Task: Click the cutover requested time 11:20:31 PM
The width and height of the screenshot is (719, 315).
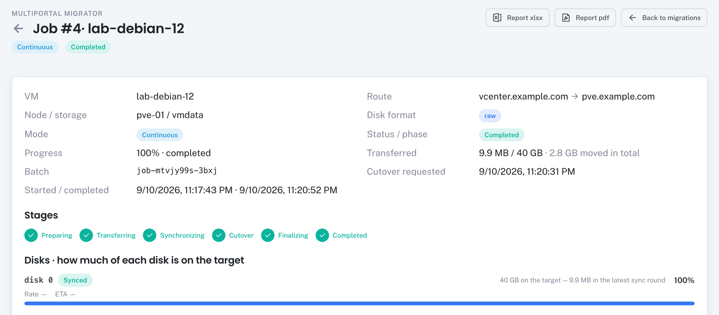Action: click(x=551, y=172)
